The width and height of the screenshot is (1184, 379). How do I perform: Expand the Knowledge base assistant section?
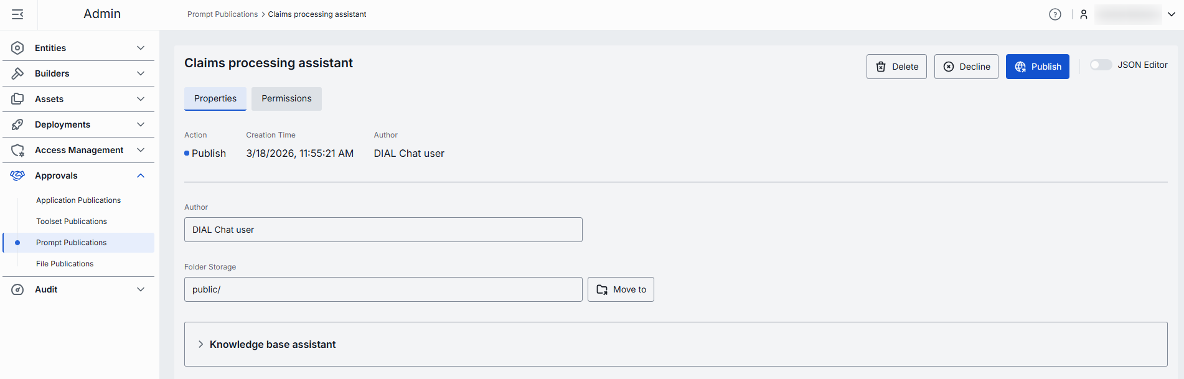click(x=200, y=344)
